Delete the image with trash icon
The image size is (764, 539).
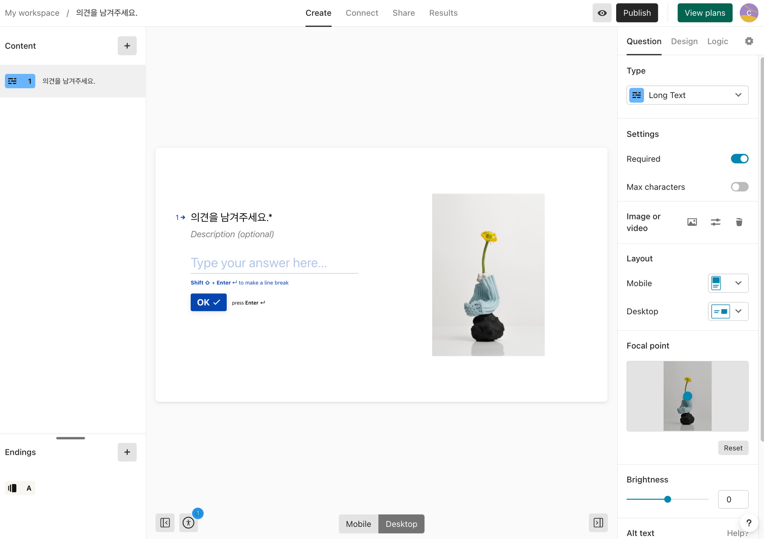pyautogui.click(x=739, y=222)
